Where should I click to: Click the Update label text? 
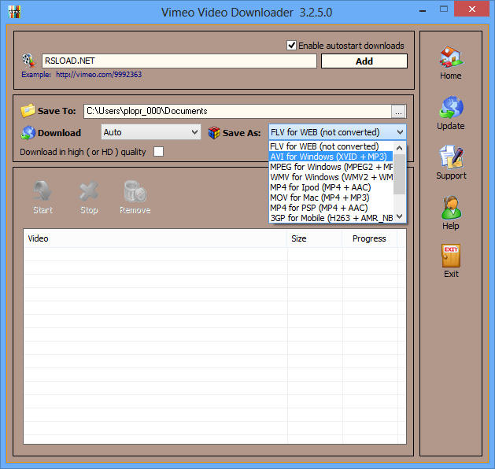[451, 126]
